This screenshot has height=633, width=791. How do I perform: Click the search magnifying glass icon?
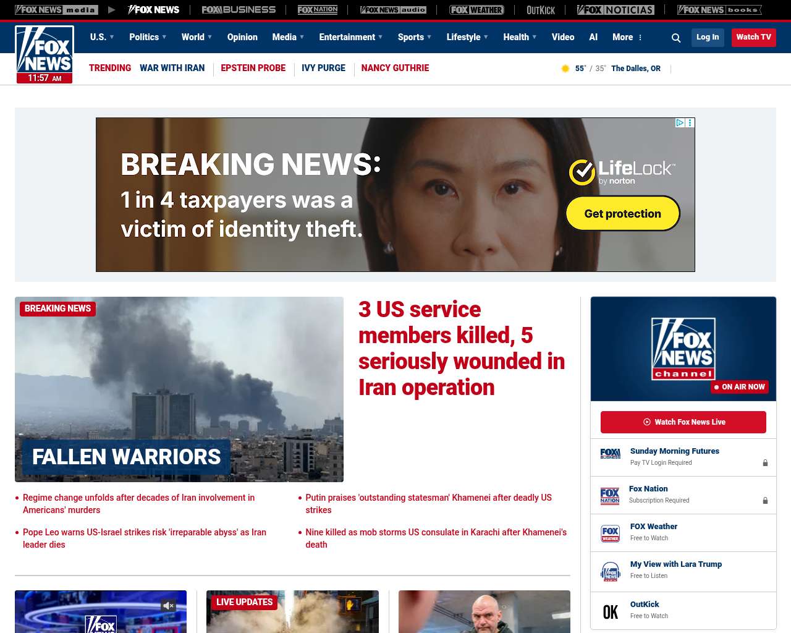click(676, 38)
